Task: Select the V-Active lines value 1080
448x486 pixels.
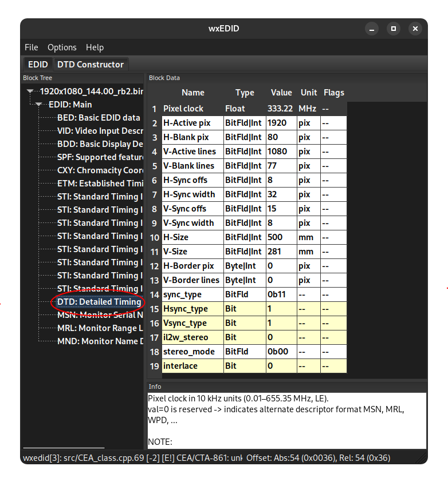Action: pos(281,152)
